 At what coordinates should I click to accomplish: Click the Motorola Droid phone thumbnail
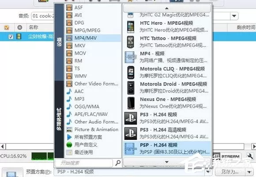131,88
